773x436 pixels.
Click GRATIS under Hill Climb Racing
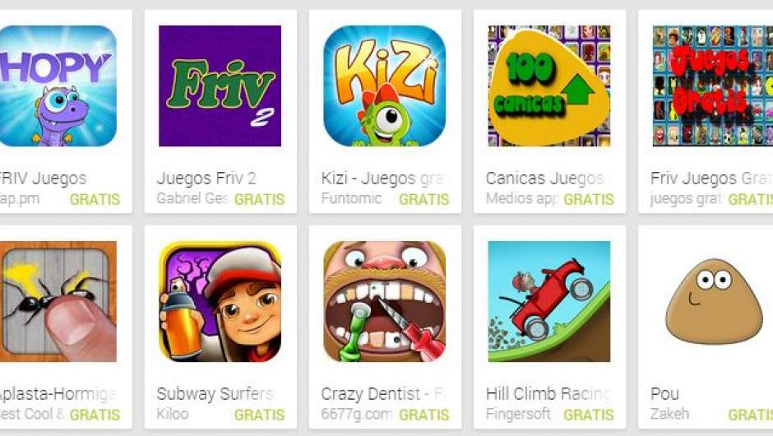(589, 415)
